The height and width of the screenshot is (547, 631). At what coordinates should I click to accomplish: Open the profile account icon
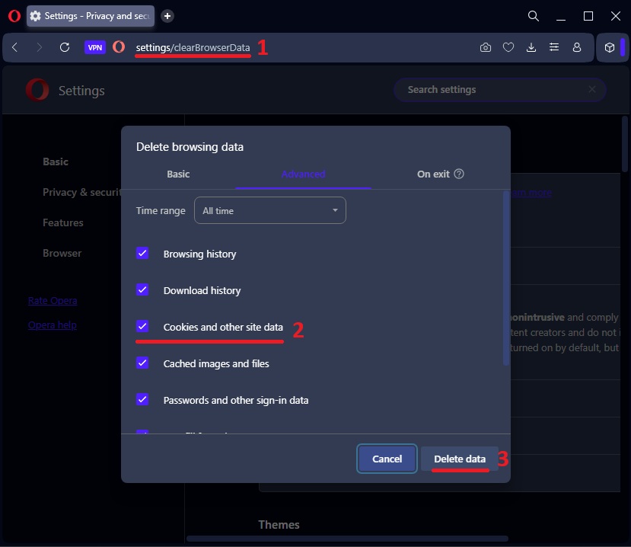coord(577,47)
